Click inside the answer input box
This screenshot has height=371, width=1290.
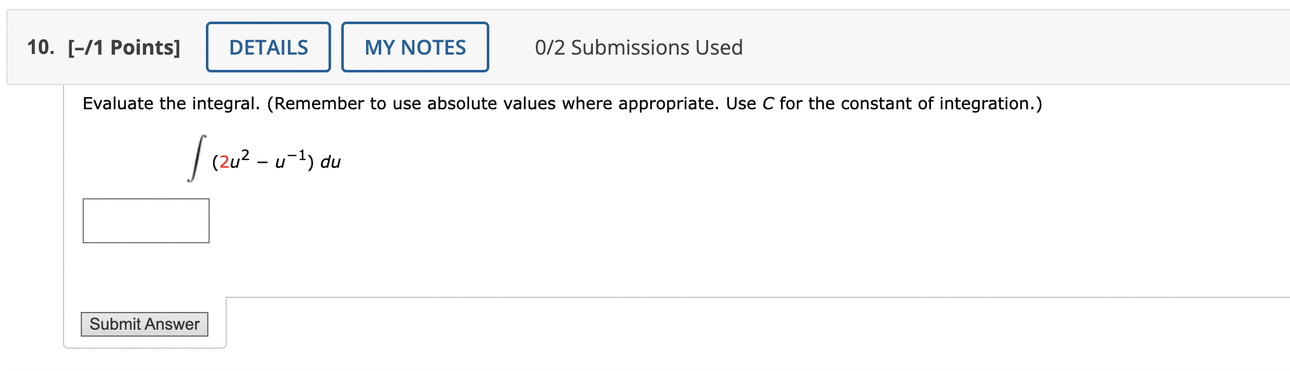[146, 220]
